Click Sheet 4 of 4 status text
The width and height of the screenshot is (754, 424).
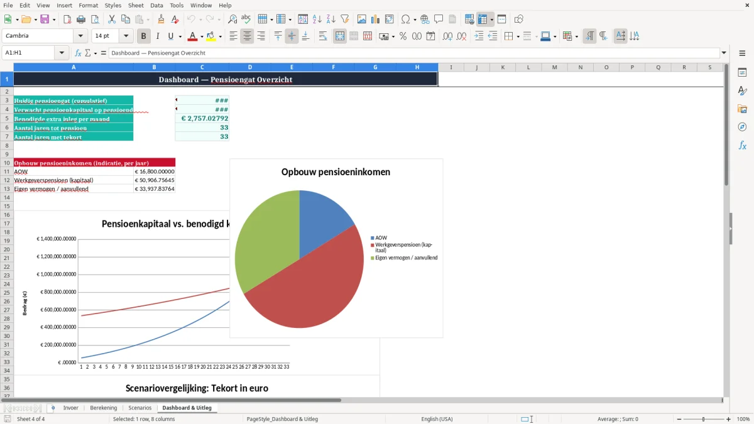point(31,419)
